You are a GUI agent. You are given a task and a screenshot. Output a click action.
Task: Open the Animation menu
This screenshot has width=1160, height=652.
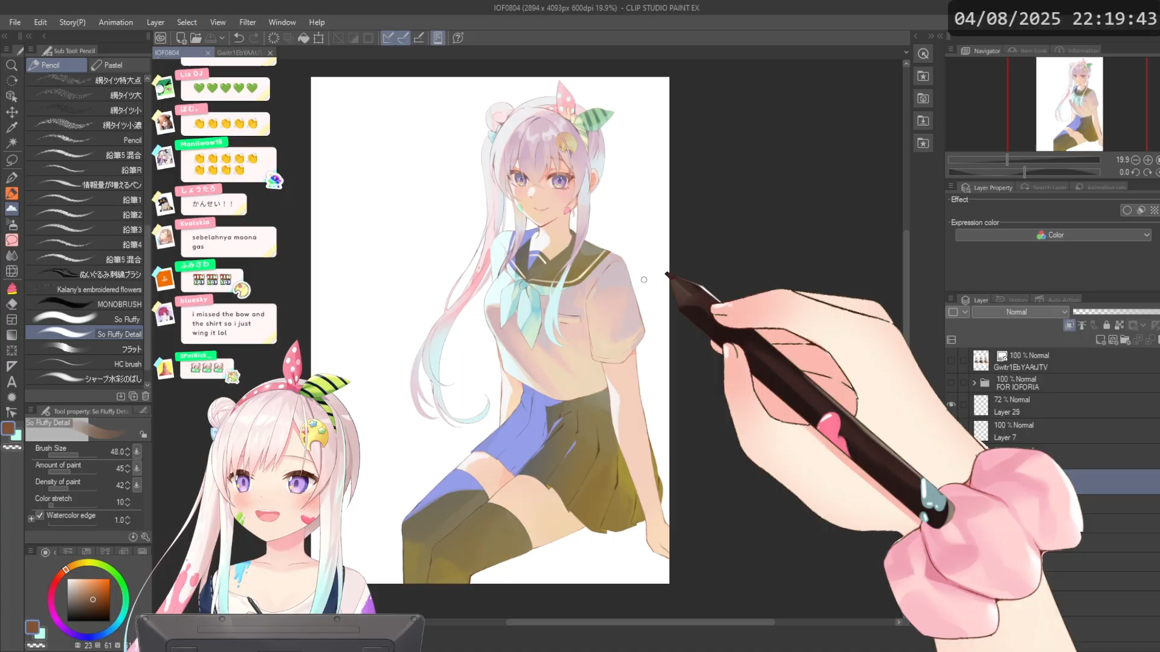(x=115, y=22)
